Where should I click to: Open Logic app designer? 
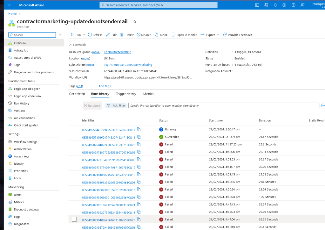(27, 89)
